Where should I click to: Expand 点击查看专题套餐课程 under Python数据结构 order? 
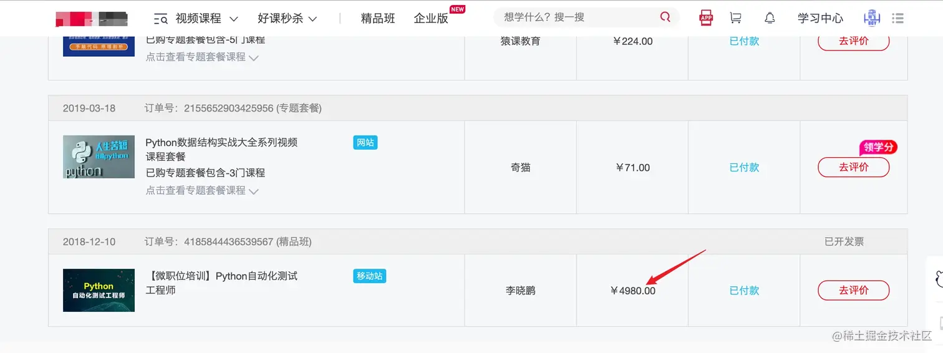201,191
